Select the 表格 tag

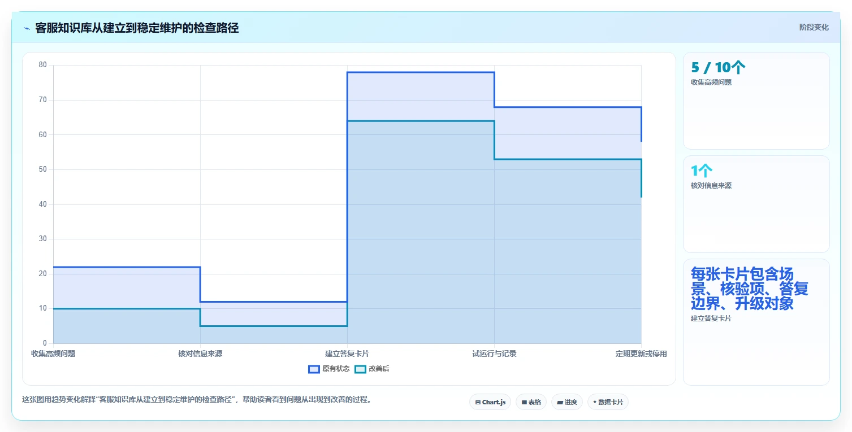531,402
